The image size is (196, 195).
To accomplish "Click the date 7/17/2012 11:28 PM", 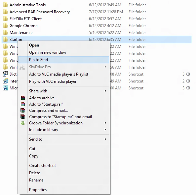I will (x=106, y=12).
